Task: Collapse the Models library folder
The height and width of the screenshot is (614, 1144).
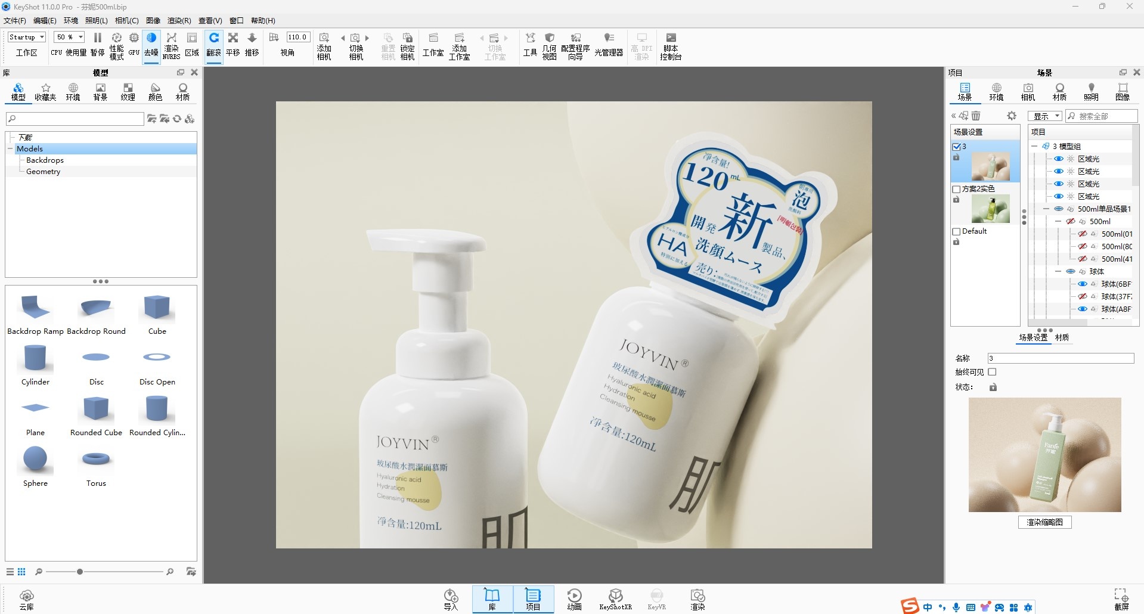Action: coord(11,149)
